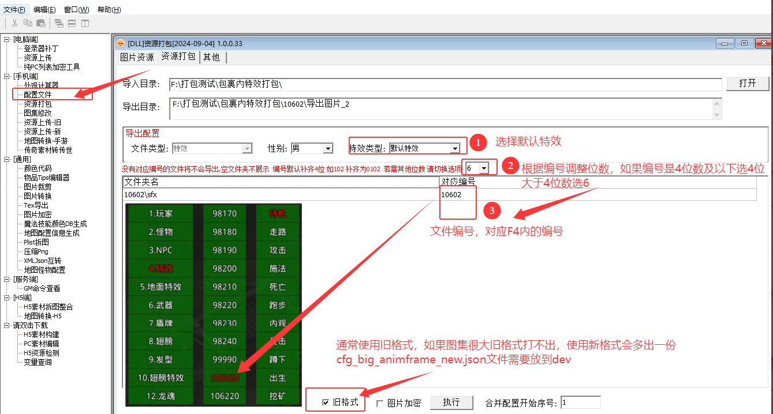Image resolution: width=773 pixels, height=414 pixels.
Task: Switch to the 图片资源 tab
Action: click(137, 57)
